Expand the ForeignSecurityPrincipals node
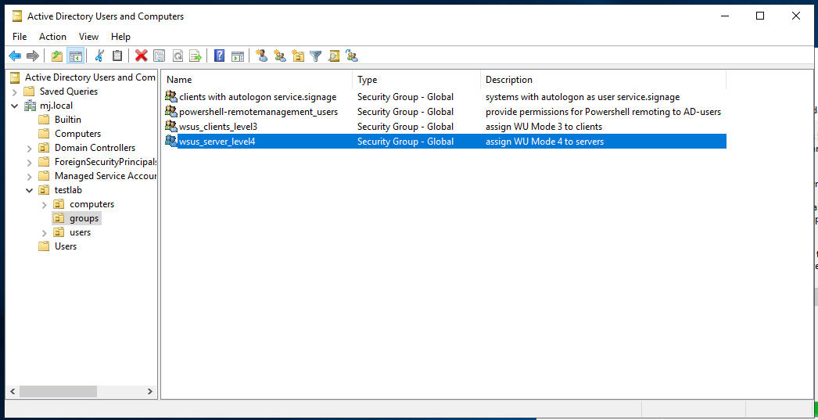Image resolution: width=818 pixels, height=420 pixels. click(29, 162)
